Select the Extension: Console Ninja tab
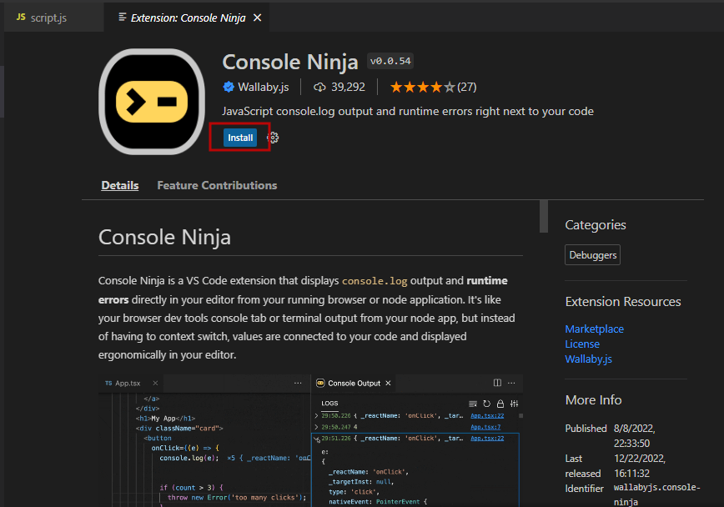The height and width of the screenshot is (507, 724). [187, 18]
